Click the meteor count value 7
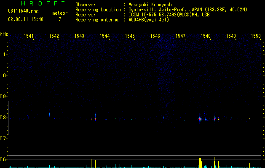 (x=60, y=19)
